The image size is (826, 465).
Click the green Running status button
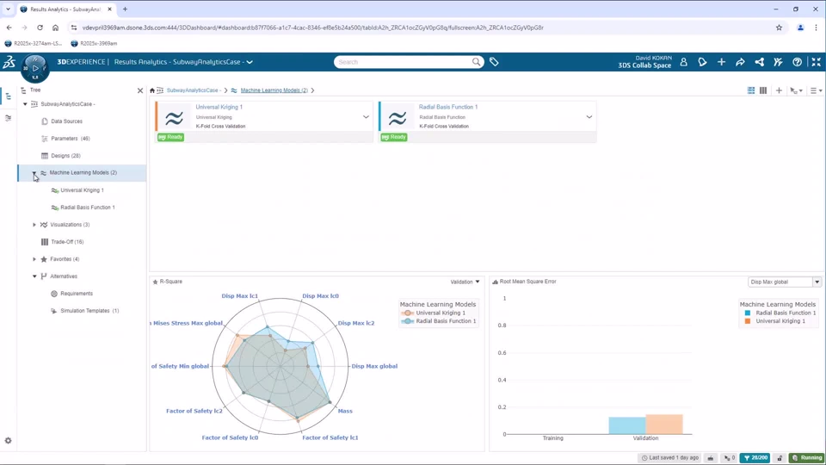[806, 457]
